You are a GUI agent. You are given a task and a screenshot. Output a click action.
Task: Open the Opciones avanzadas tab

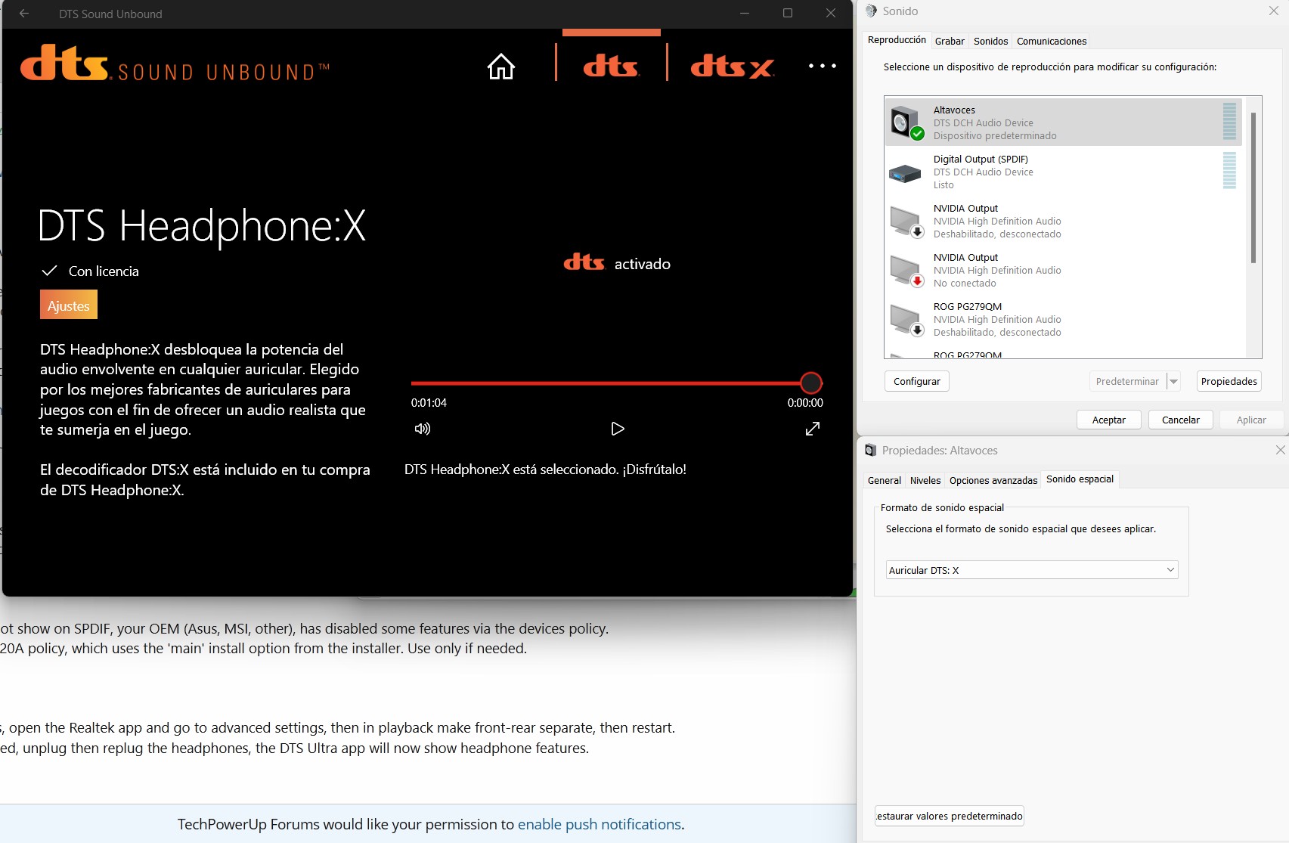(x=993, y=480)
